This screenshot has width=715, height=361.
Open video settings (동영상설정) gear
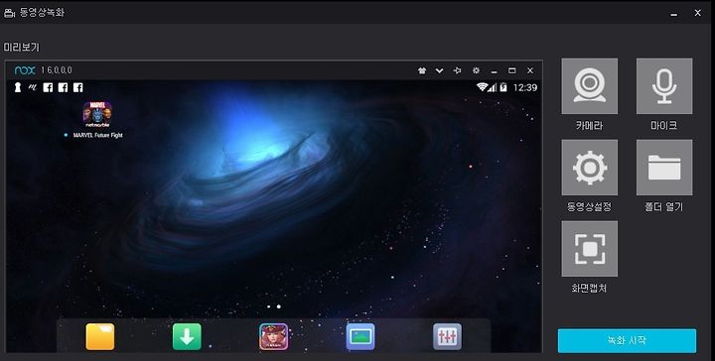coord(589,168)
